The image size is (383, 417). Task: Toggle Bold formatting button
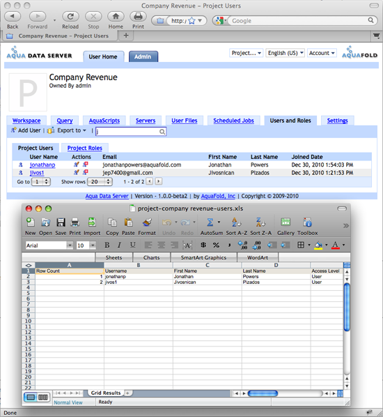[107, 245]
